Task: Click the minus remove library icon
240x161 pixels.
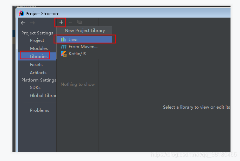Action: click(x=70, y=22)
